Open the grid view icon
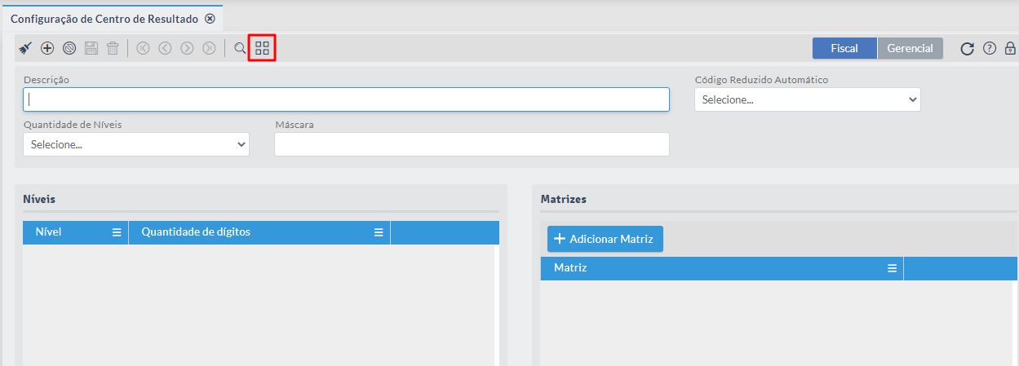The image size is (1019, 366). 262,48
